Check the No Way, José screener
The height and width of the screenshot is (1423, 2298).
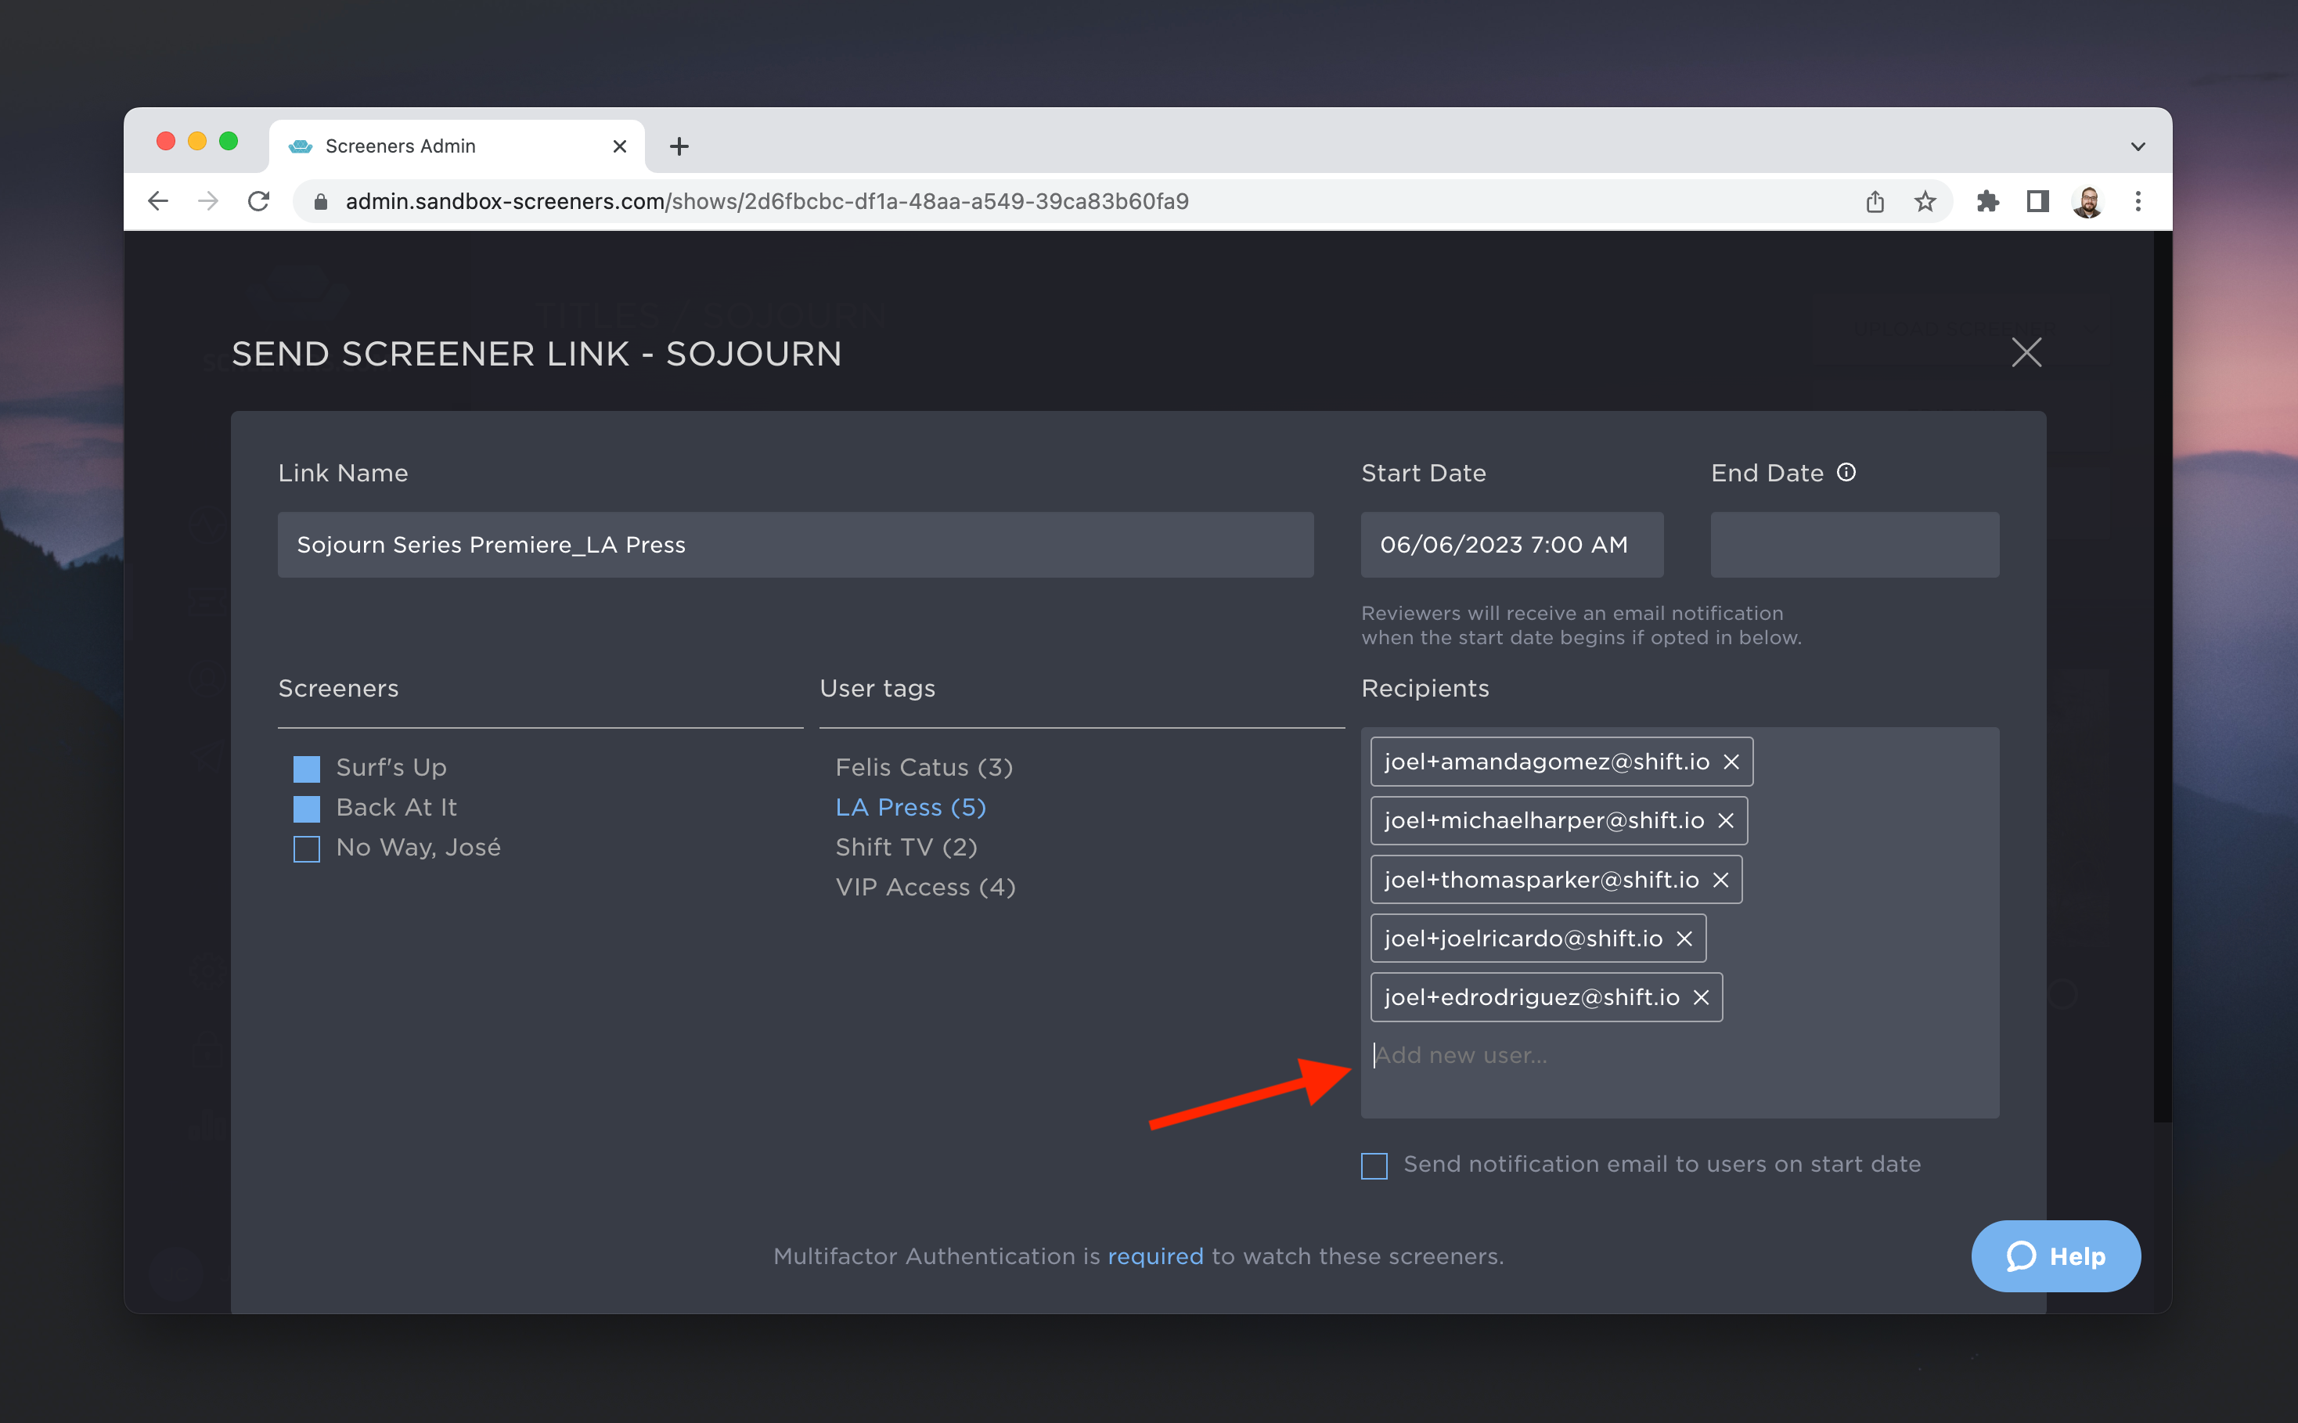(x=307, y=849)
